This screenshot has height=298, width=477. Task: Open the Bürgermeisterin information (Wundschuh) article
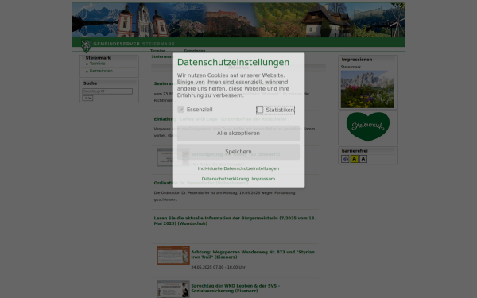[x=235, y=220]
